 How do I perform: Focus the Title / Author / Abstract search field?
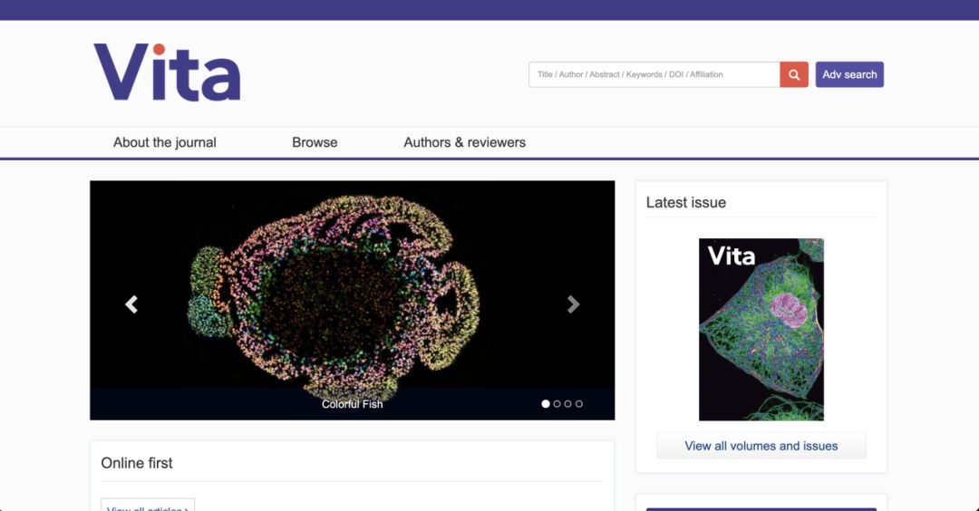coord(654,74)
